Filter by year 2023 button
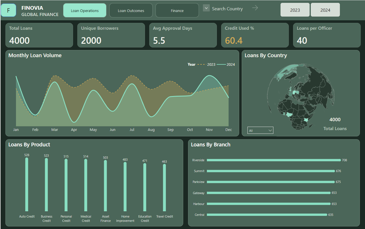 click(295, 10)
